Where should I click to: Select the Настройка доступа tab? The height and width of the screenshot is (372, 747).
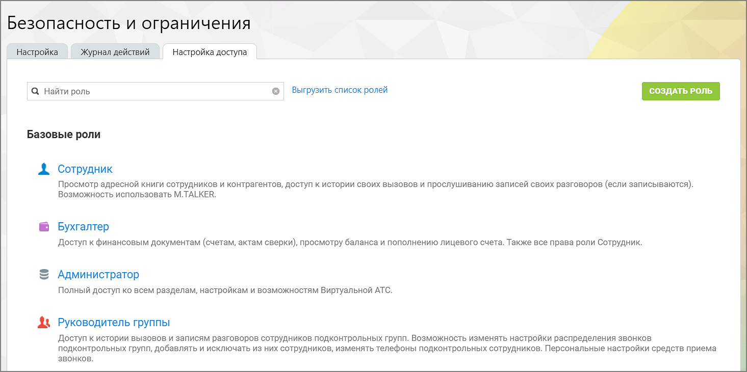pyautogui.click(x=210, y=52)
